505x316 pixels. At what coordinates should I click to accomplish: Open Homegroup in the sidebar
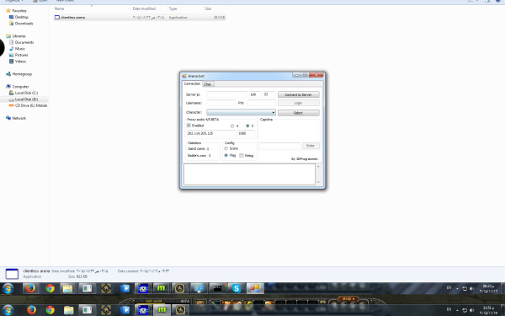tap(22, 74)
